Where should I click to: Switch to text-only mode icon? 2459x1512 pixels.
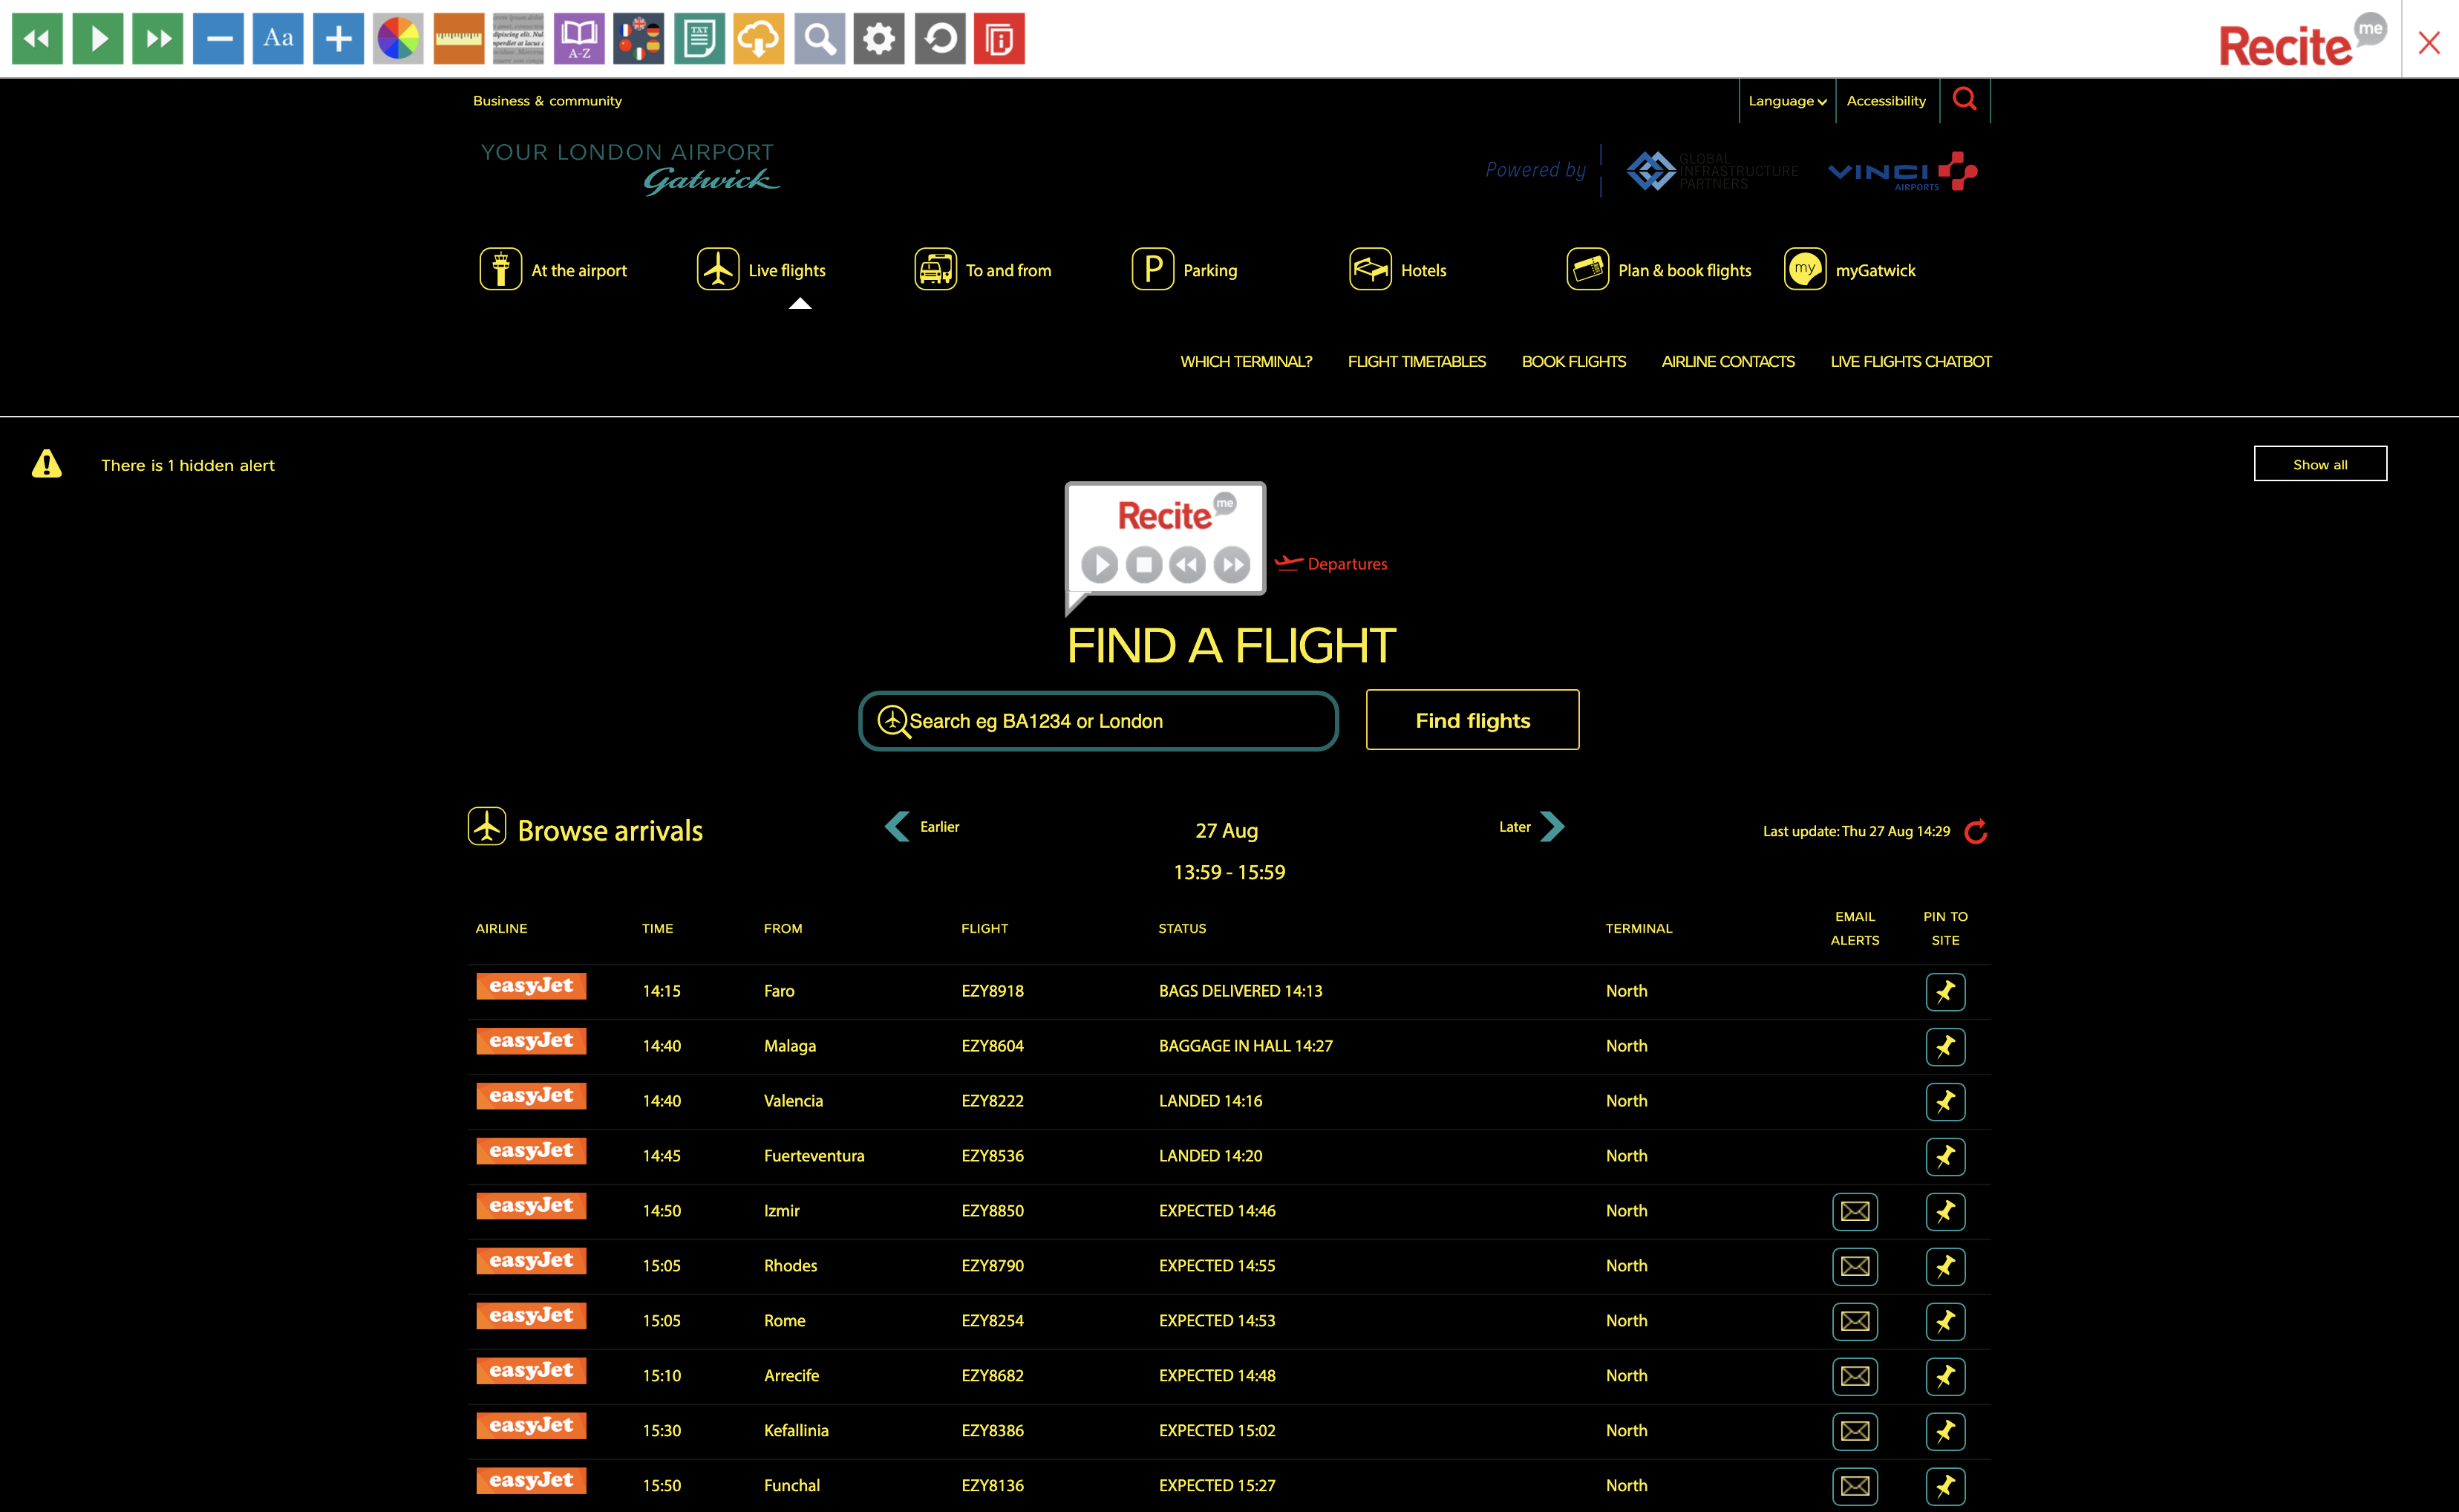click(x=699, y=39)
